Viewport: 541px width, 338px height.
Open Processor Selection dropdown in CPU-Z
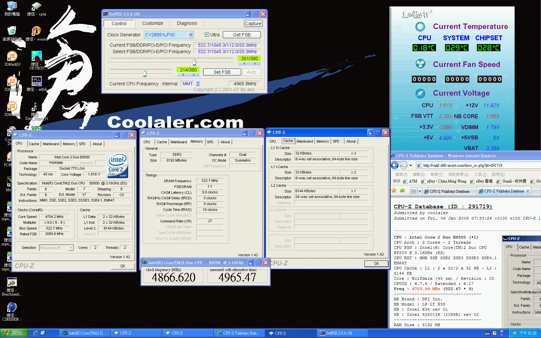click(71, 248)
